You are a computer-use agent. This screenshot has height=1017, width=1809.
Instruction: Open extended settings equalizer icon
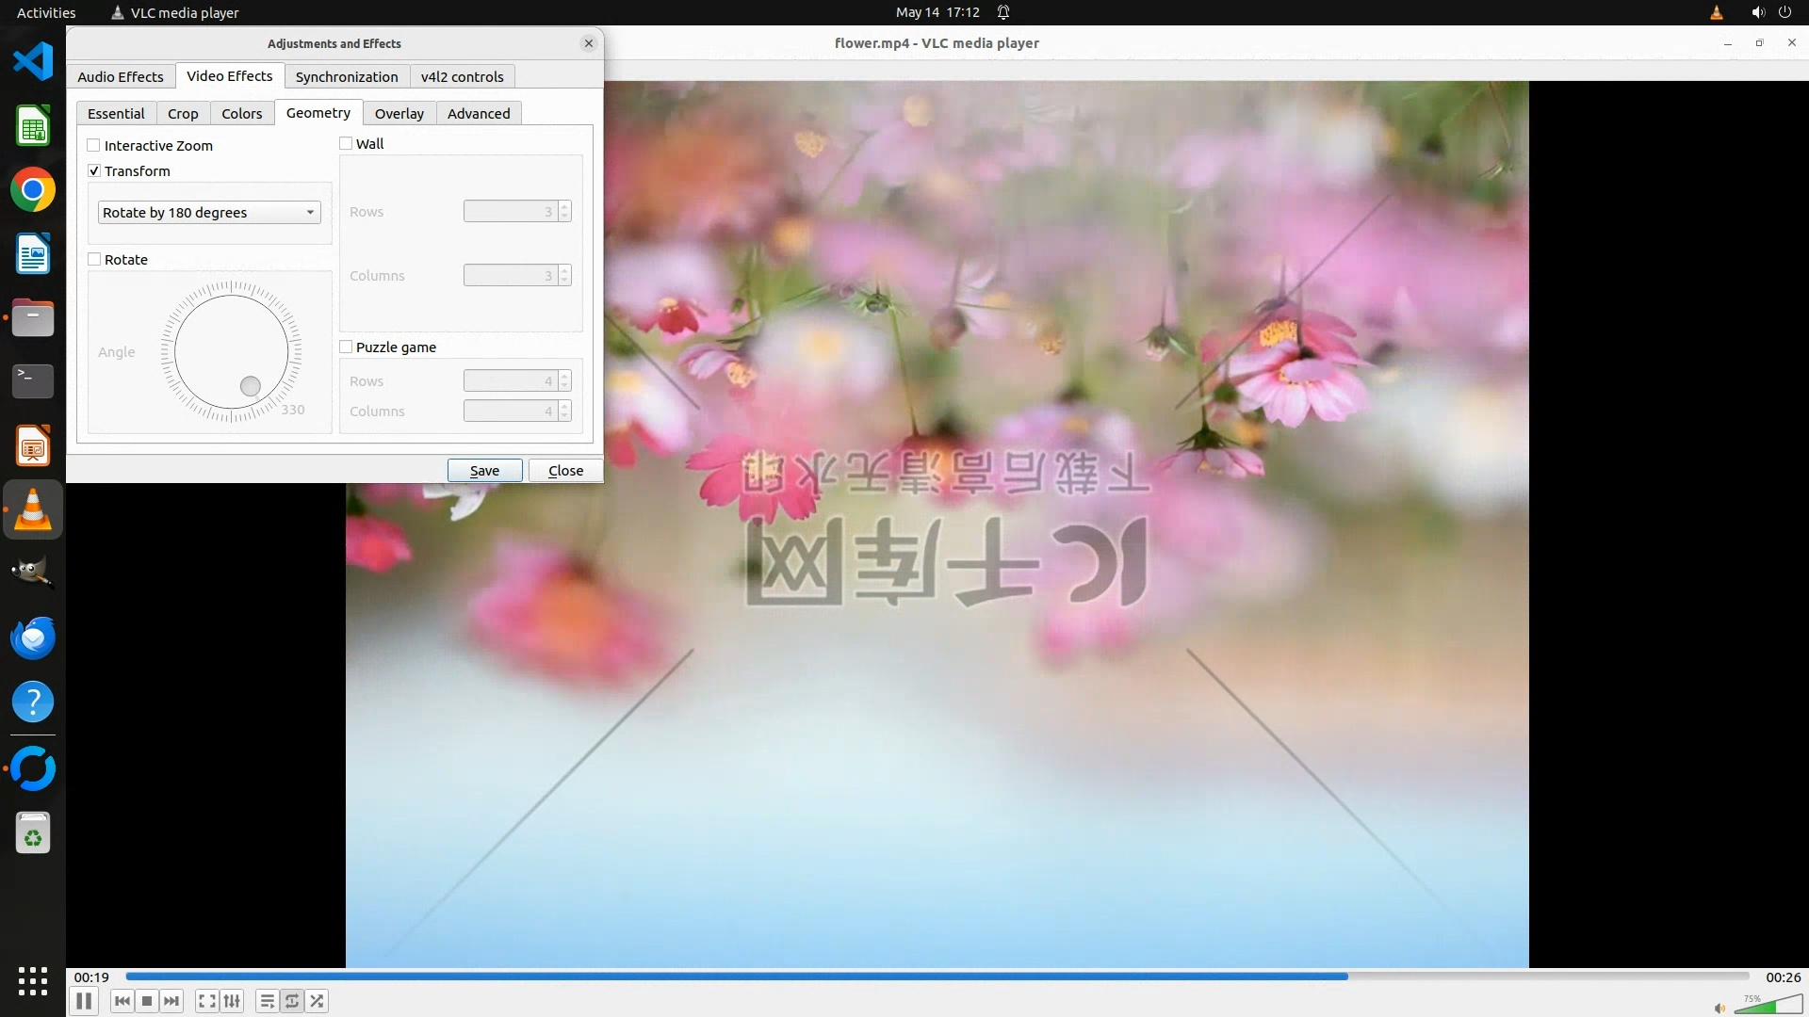(x=232, y=1001)
